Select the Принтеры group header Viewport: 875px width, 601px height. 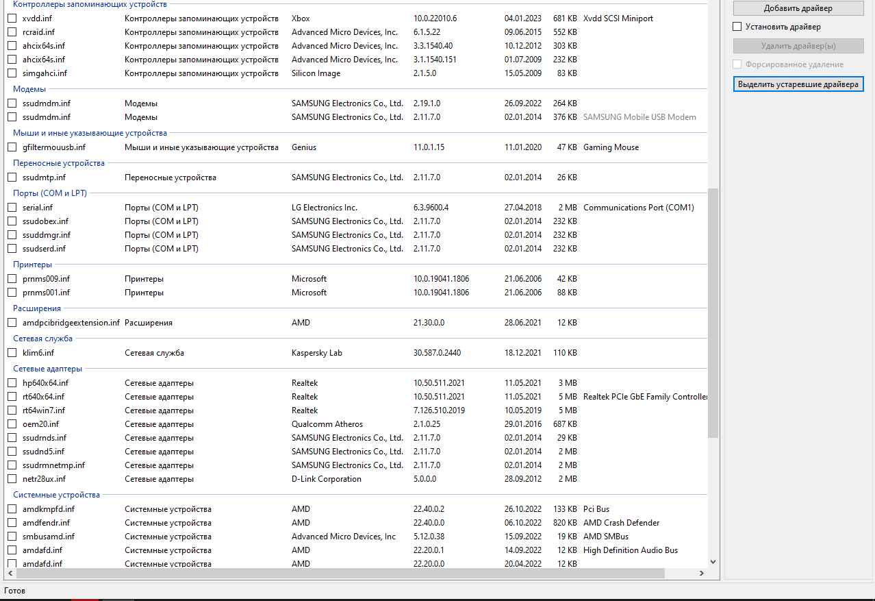click(32, 265)
